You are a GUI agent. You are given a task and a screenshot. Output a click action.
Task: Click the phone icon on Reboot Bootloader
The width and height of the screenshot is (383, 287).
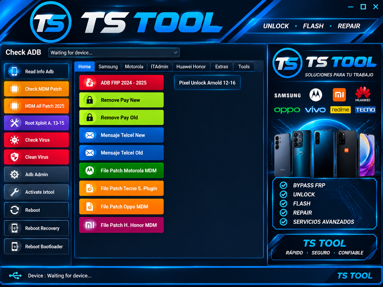coord(15,247)
